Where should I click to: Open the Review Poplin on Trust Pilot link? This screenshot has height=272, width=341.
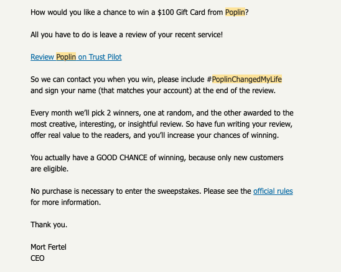coord(76,57)
